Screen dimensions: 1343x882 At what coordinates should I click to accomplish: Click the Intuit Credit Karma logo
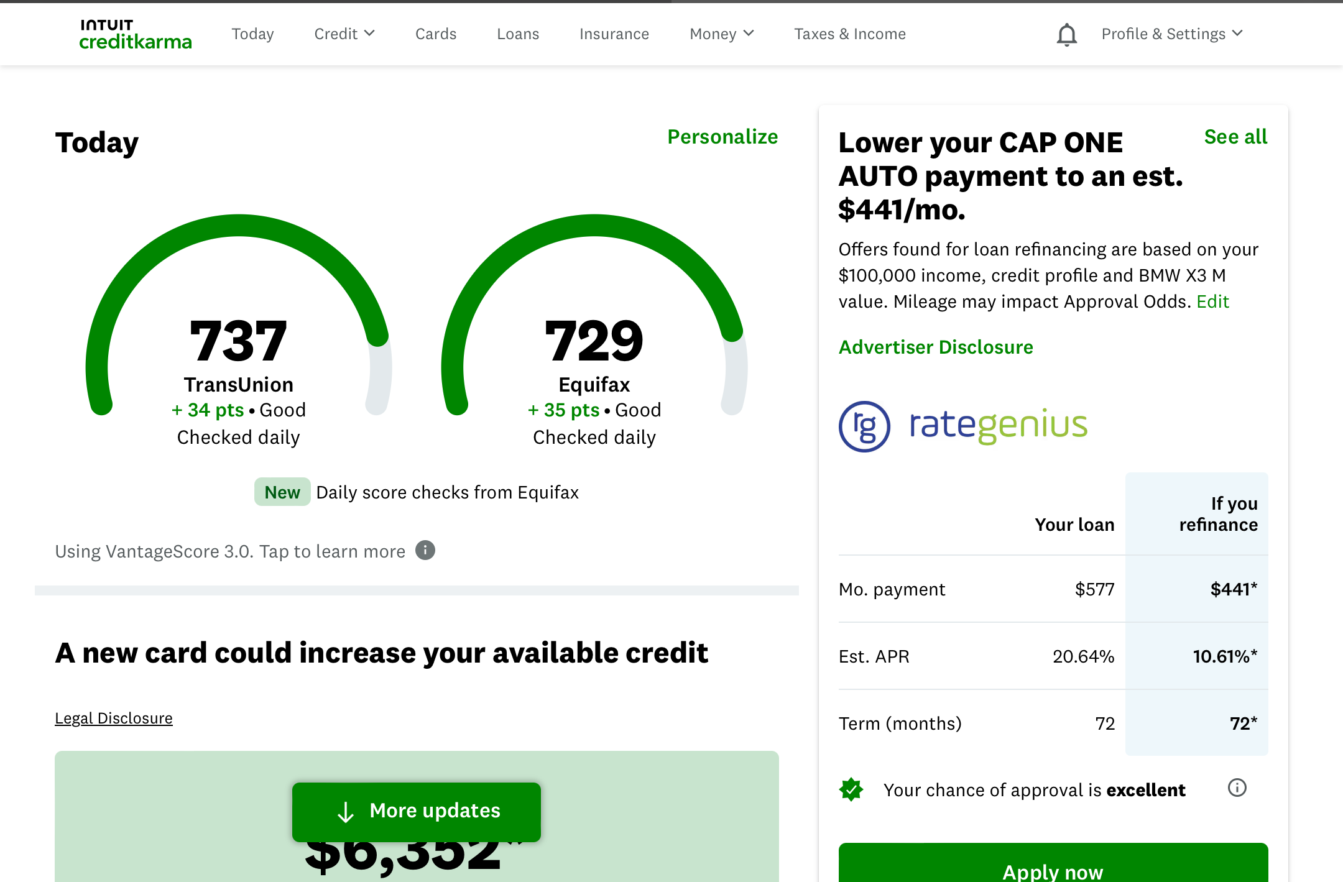[136, 34]
